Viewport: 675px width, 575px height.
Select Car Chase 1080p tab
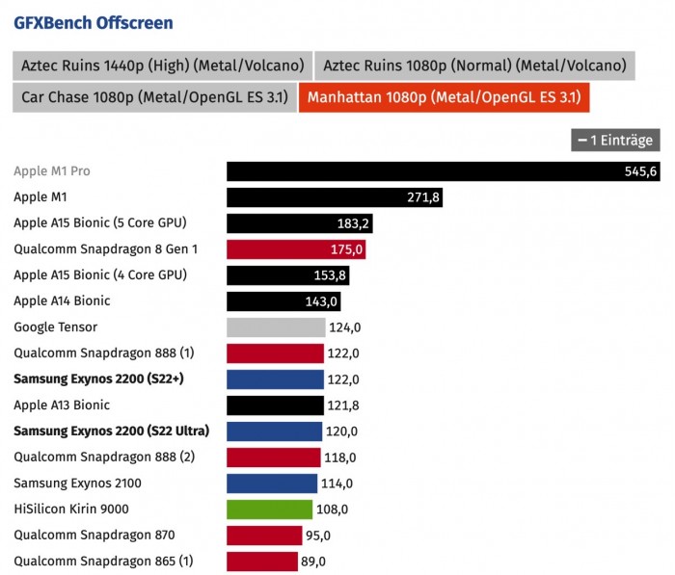[x=154, y=97]
